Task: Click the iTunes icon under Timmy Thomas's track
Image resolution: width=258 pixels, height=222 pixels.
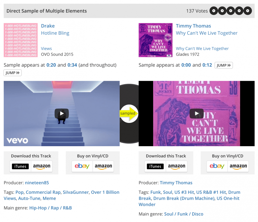Action: point(155,166)
